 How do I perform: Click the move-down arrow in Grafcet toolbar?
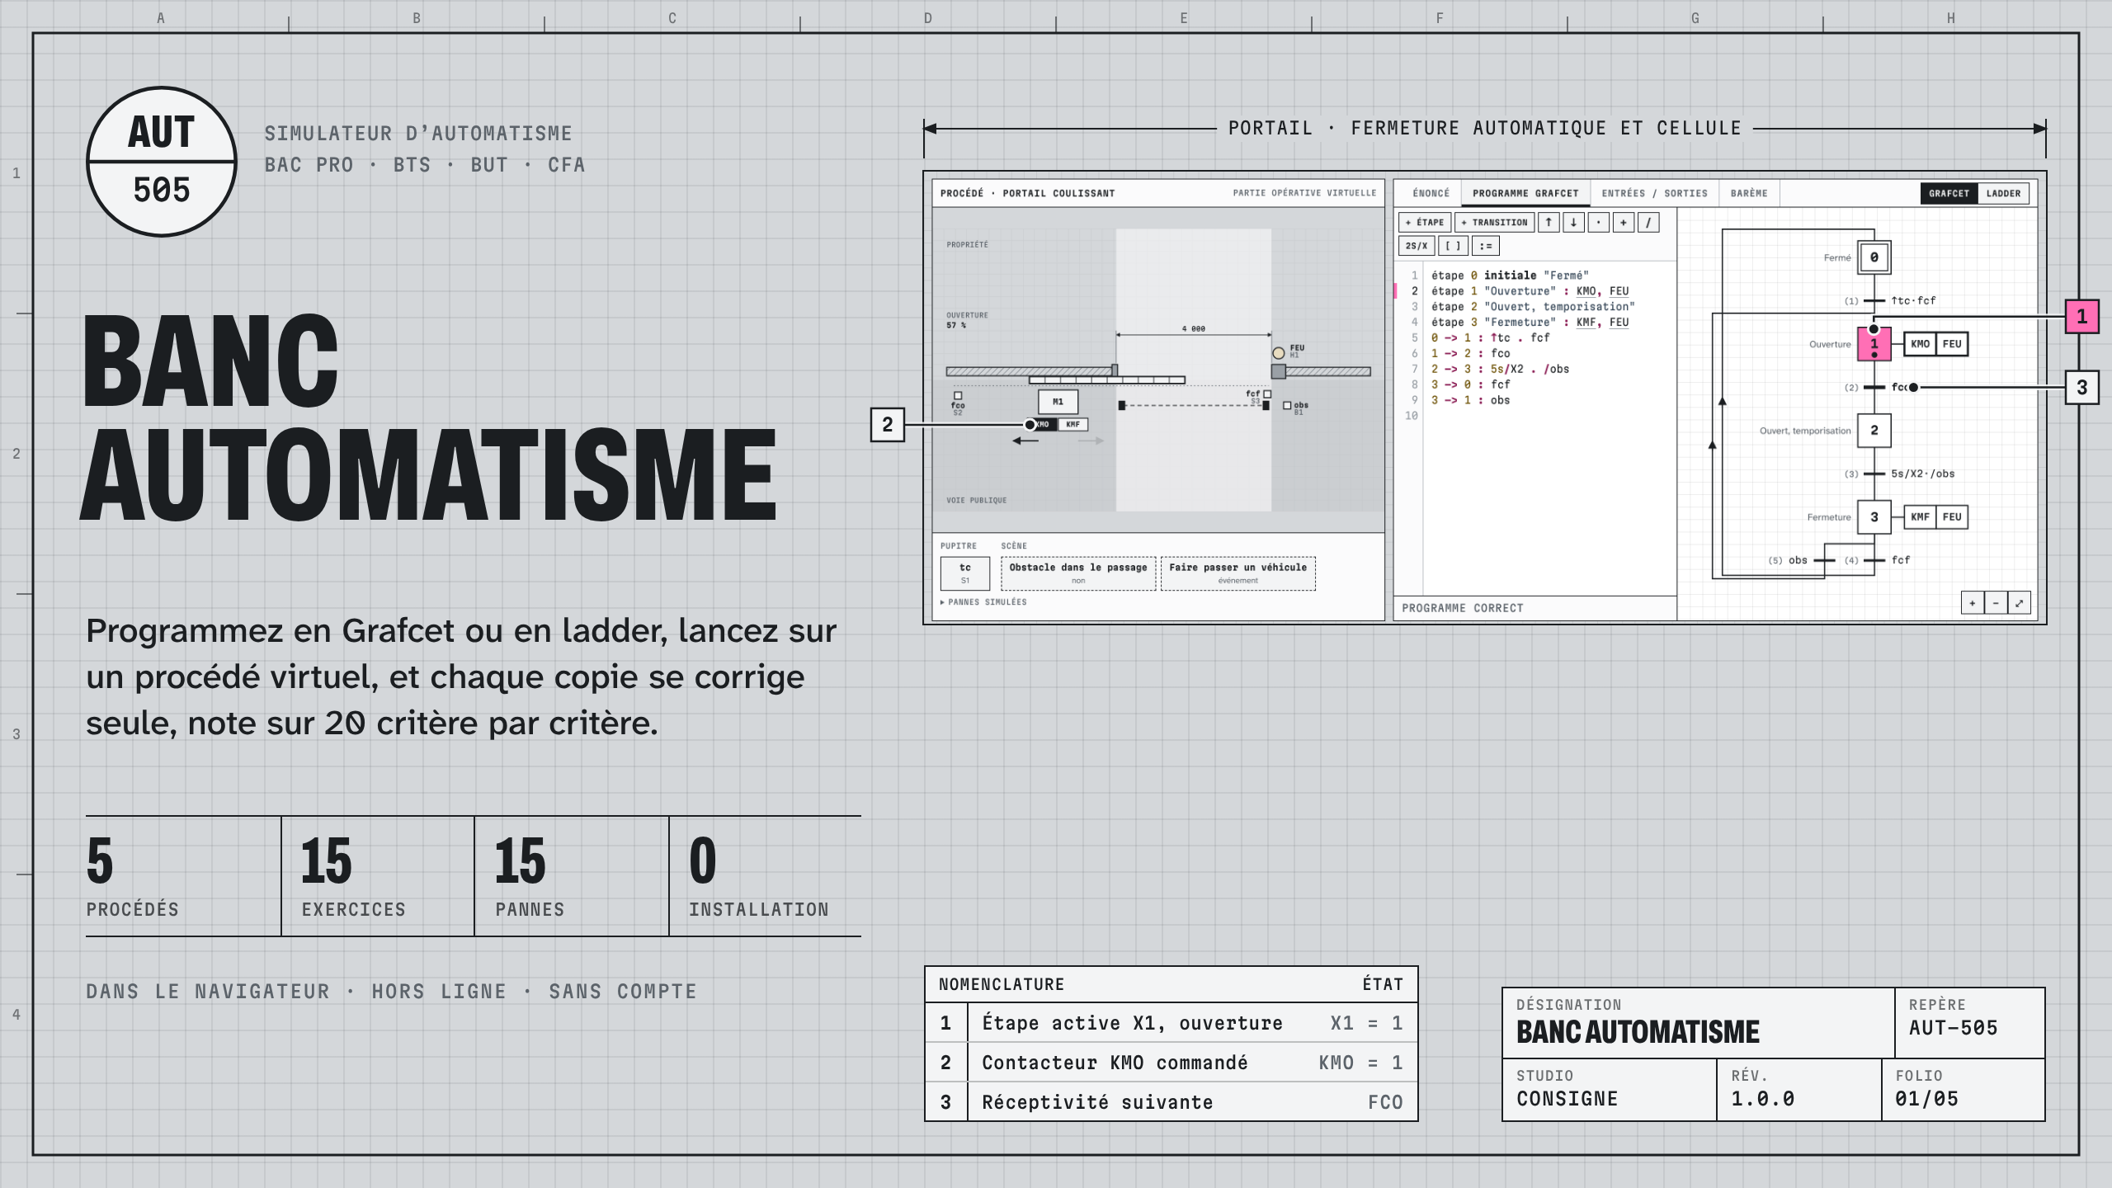[1573, 222]
